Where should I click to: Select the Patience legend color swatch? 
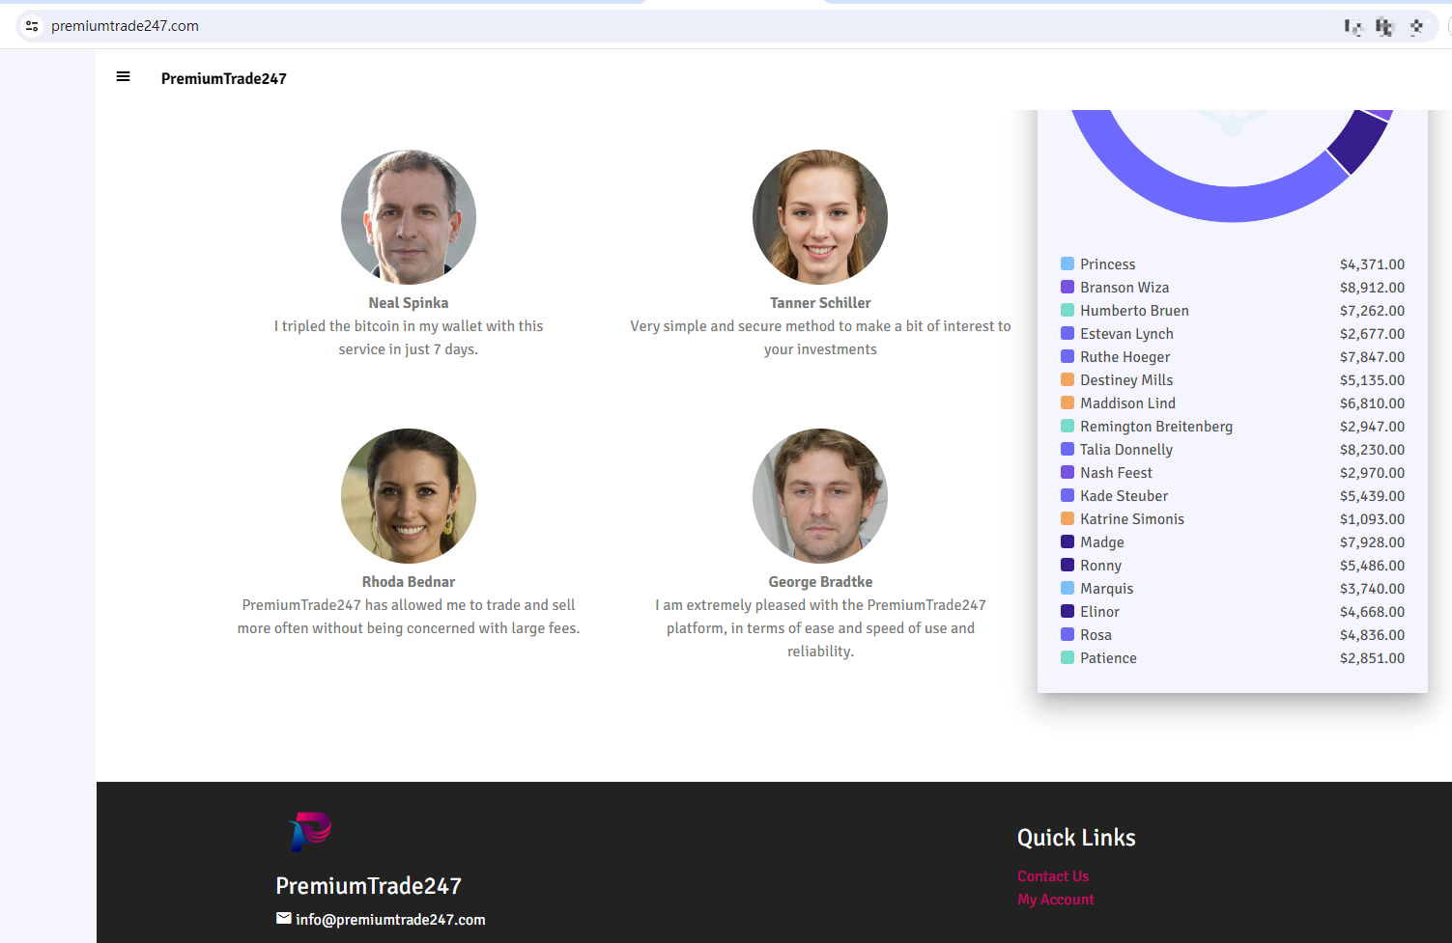pyautogui.click(x=1068, y=657)
